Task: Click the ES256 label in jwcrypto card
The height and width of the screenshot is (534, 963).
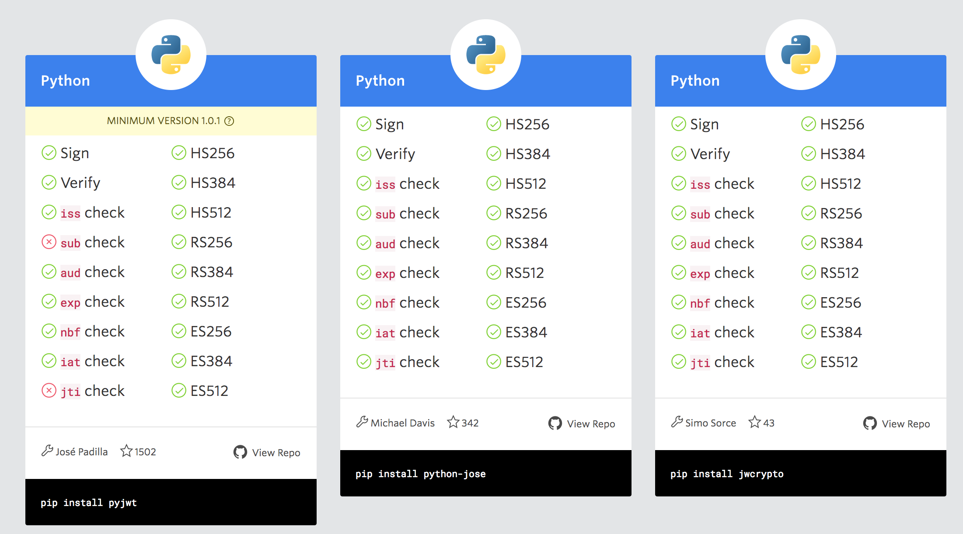Action: coord(841,302)
